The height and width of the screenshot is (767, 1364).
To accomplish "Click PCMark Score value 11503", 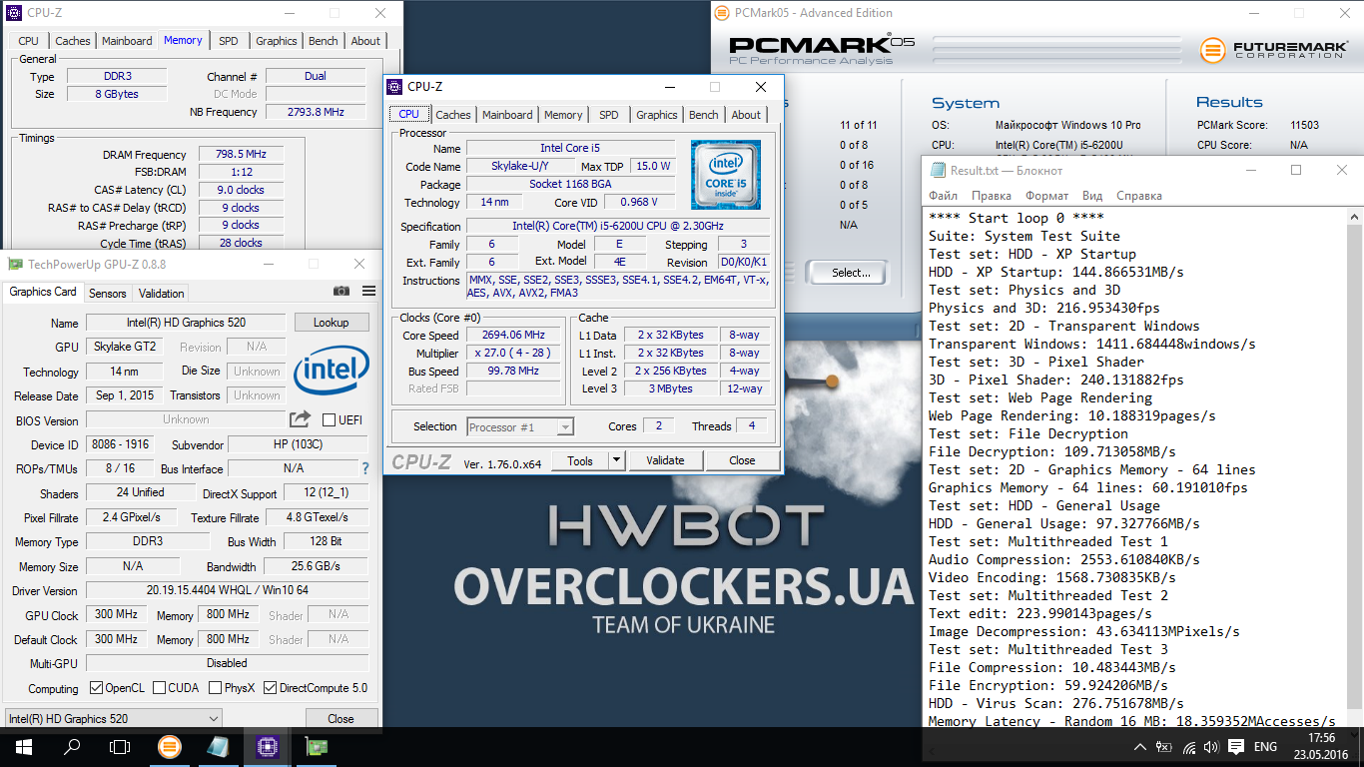I will (x=1304, y=125).
